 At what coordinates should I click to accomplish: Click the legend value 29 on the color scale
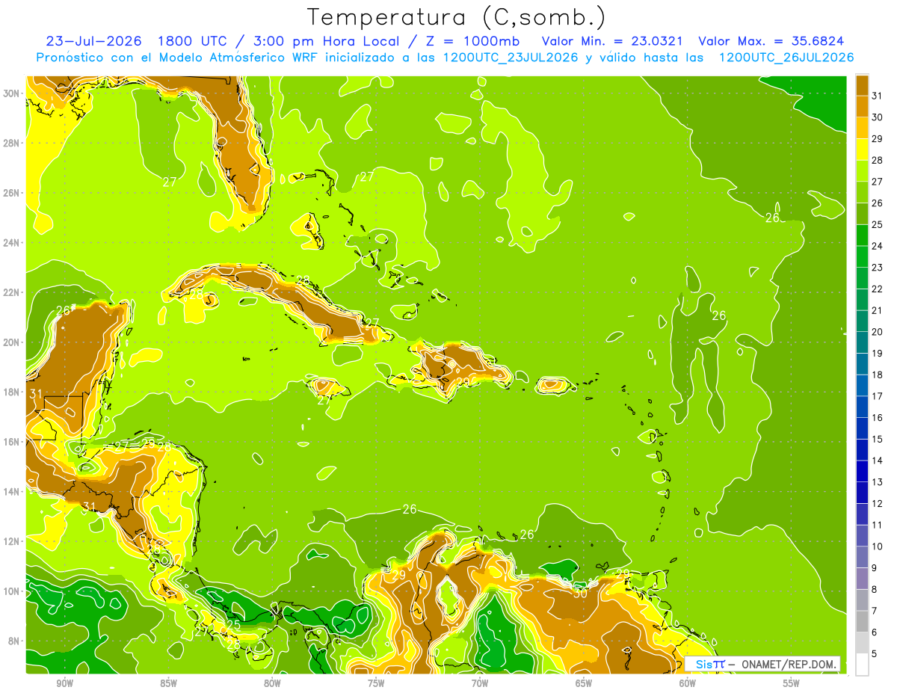pyautogui.click(x=877, y=138)
